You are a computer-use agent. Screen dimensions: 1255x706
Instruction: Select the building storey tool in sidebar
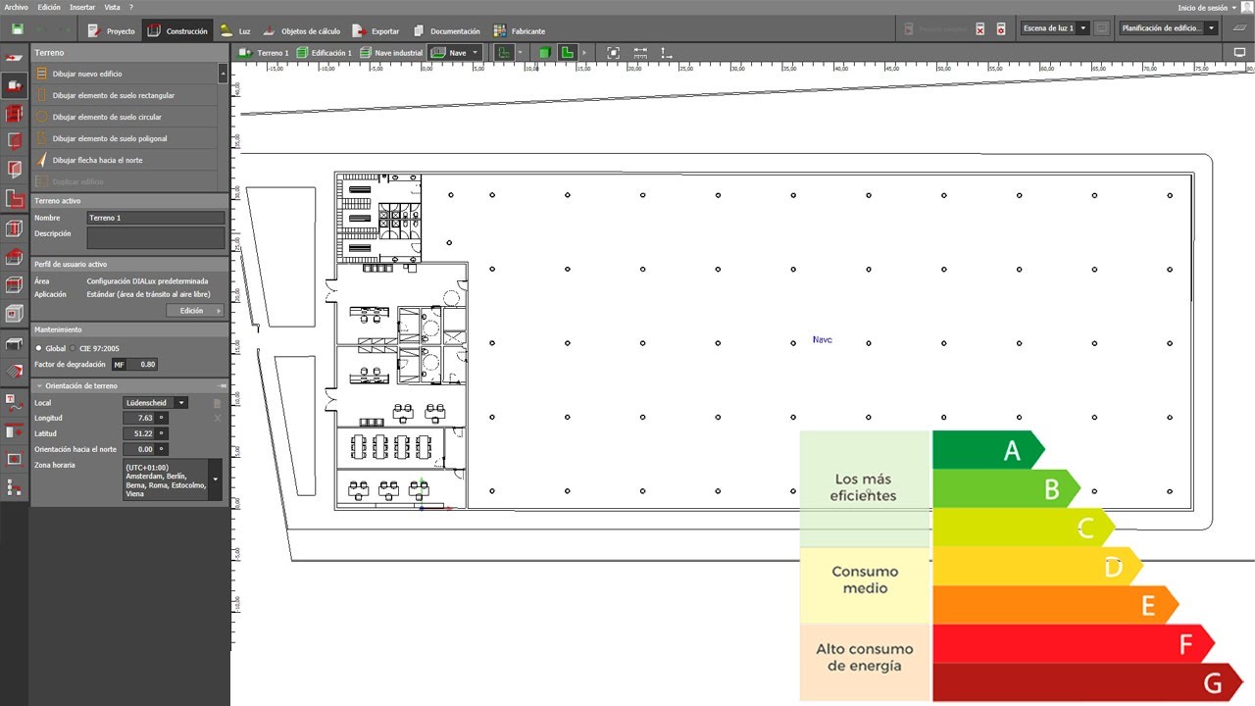(x=14, y=114)
